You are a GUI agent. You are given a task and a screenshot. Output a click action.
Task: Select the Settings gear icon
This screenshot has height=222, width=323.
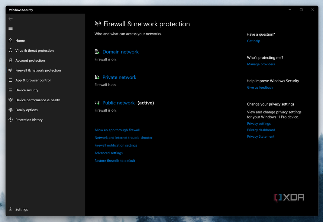(x=11, y=209)
